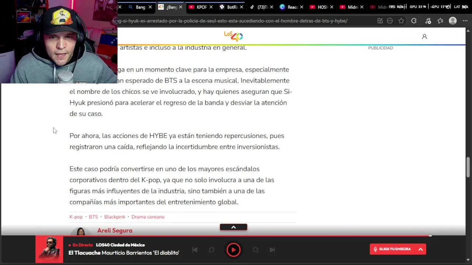Add page to favorites with star icon
Viewport: 472px width, 265px height.
coord(401,21)
